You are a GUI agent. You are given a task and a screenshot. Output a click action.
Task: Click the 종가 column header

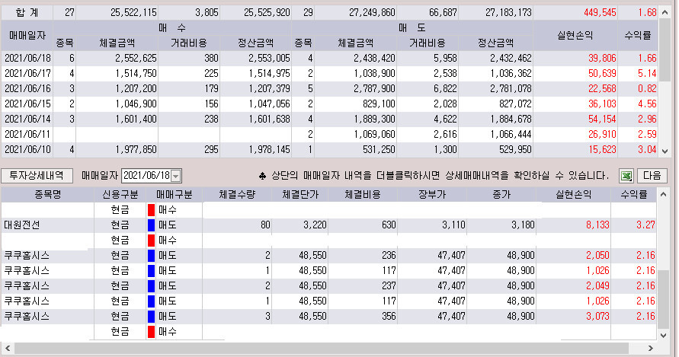(501, 194)
